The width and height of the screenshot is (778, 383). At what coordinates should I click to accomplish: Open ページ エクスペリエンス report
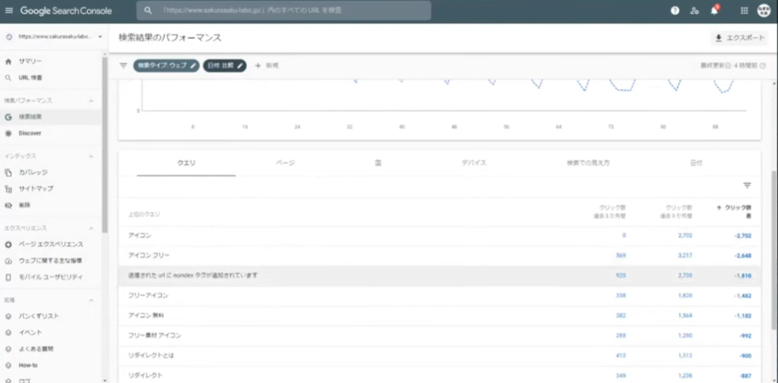(x=50, y=245)
